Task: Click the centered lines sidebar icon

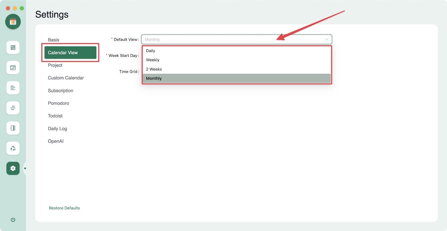Action: click(x=13, y=108)
